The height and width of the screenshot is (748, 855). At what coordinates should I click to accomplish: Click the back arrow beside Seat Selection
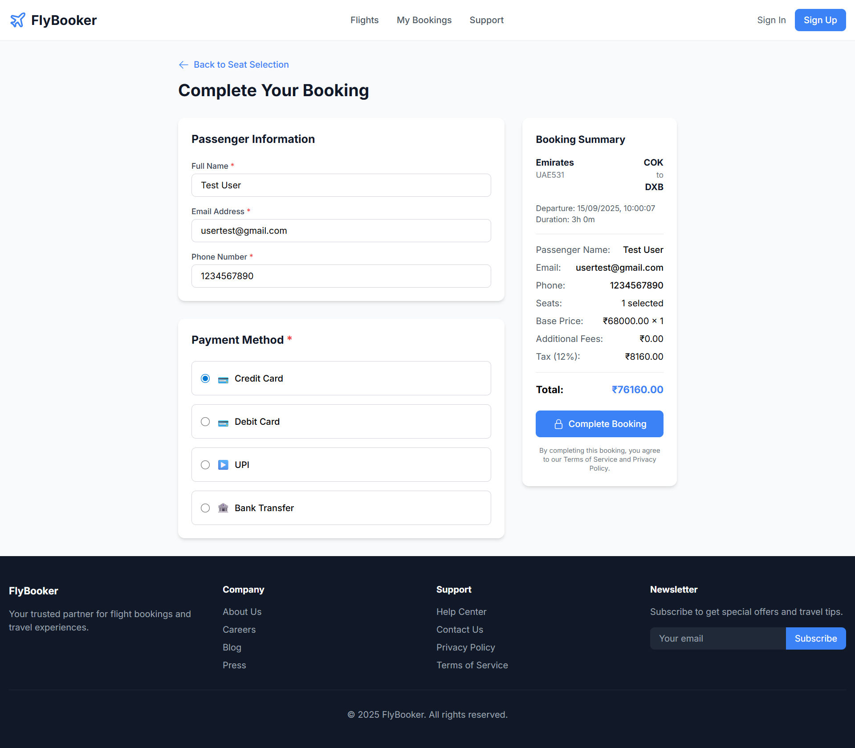tap(183, 65)
